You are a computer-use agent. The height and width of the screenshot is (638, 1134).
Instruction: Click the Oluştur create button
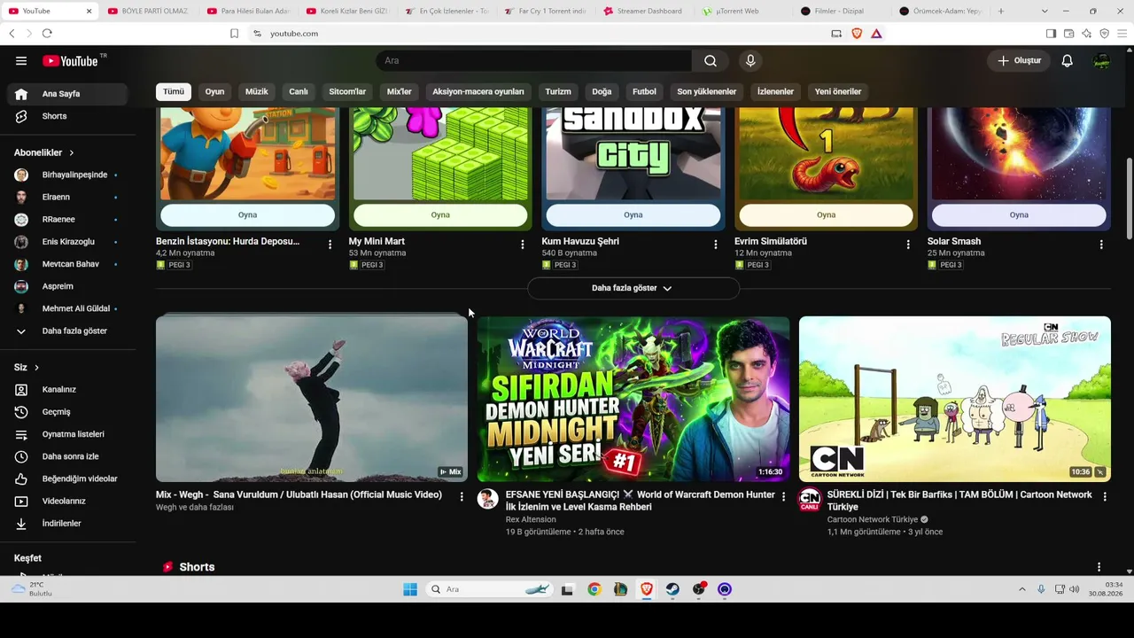tap(1019, 61)
